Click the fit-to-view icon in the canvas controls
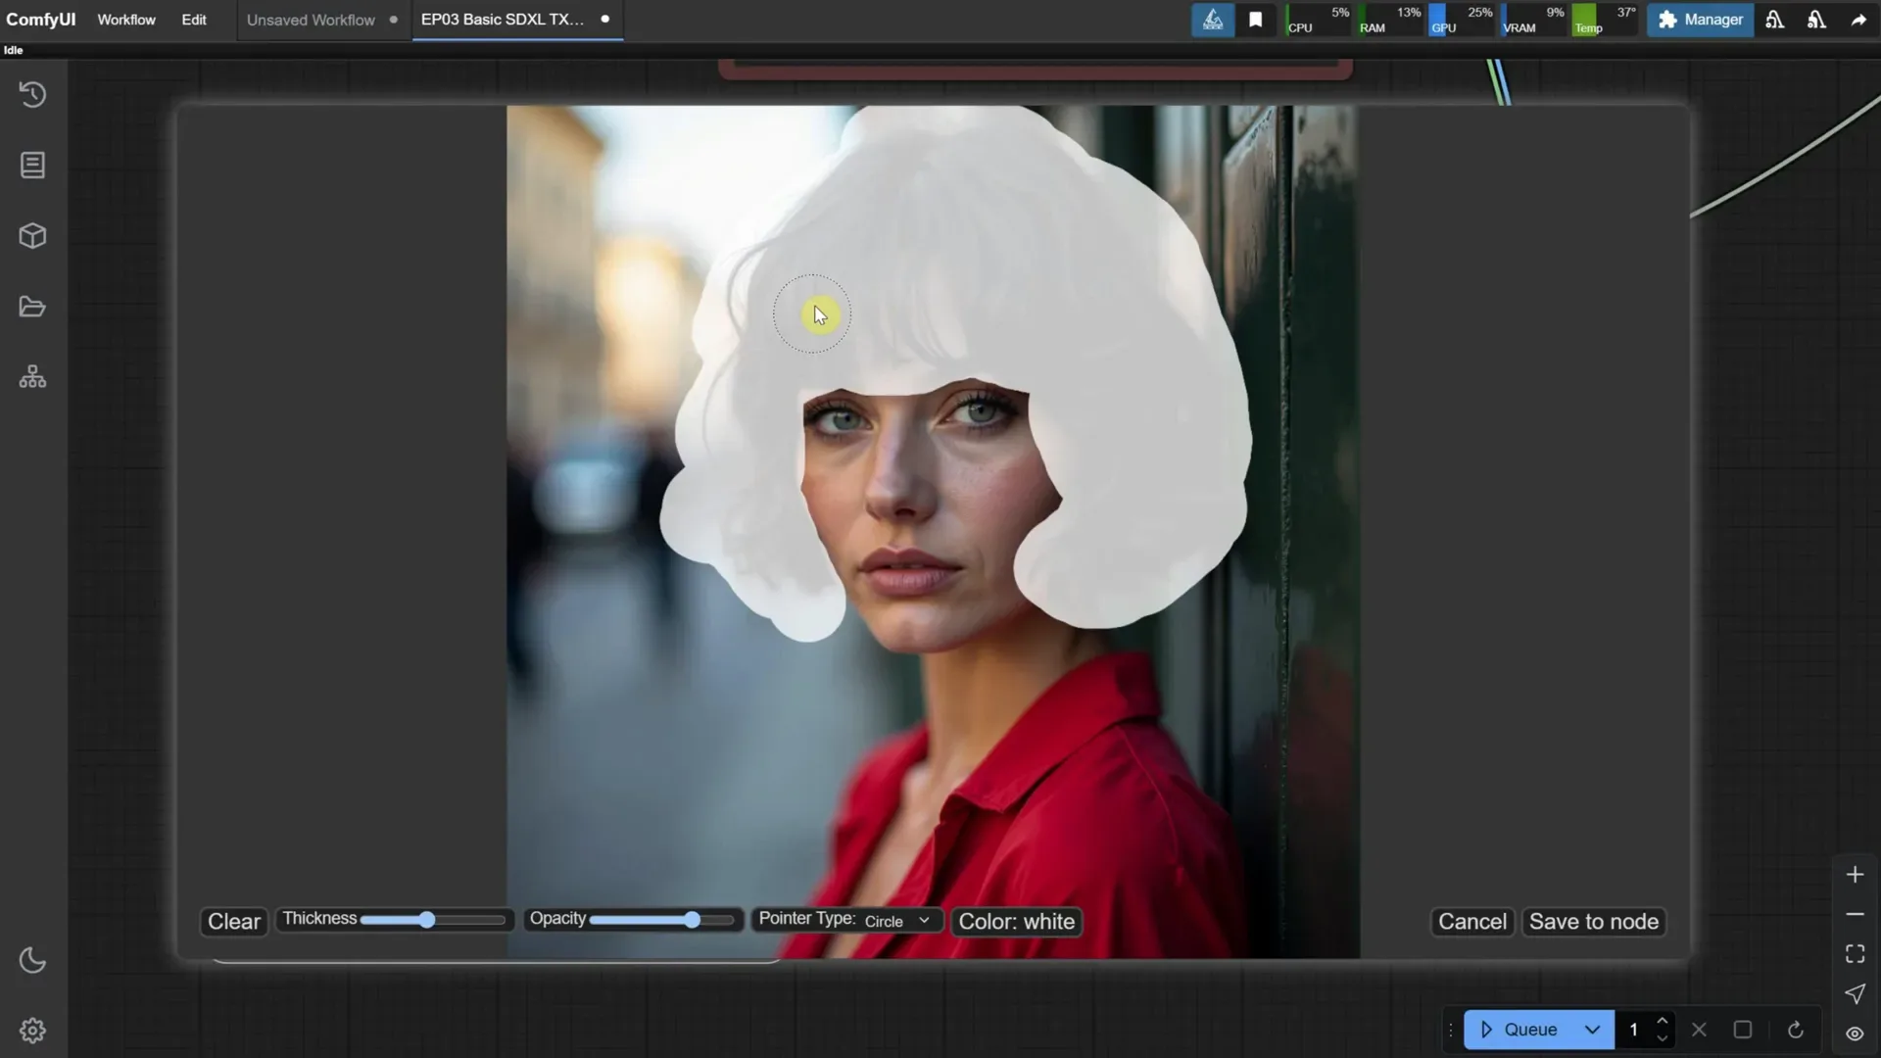Image resolution: width=1881 pixels, height=1058 pixels. click(1855, 953)
